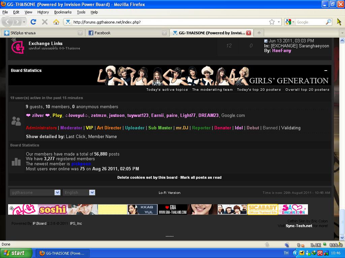The image size is (345, 258).
Task: Click the Forward navigation arrow
Action: coord(17,22)
